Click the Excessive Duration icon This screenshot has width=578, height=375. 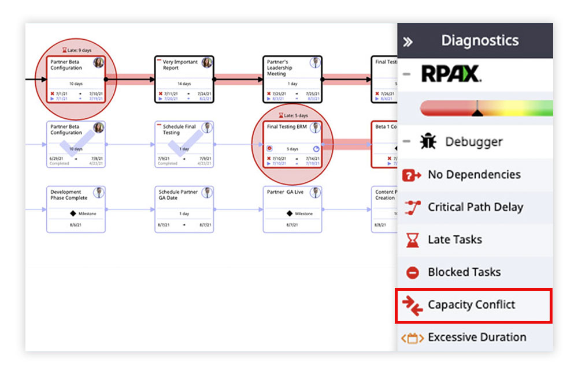[412, 337]
